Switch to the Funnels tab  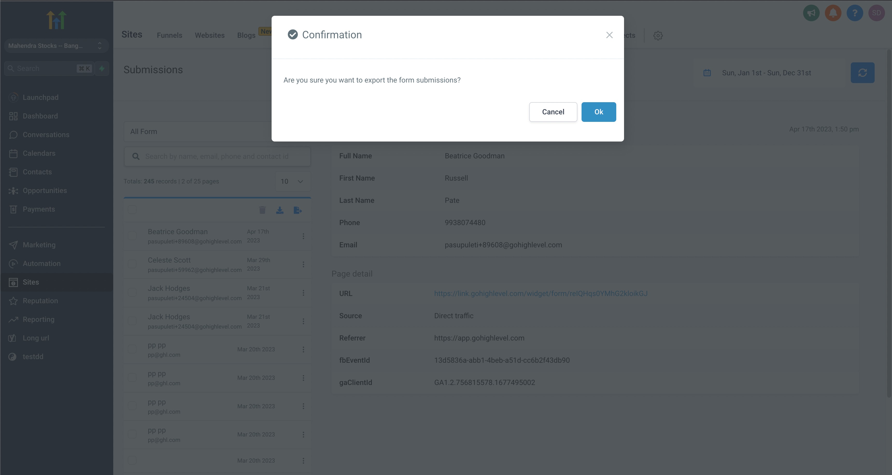point(169,35)
